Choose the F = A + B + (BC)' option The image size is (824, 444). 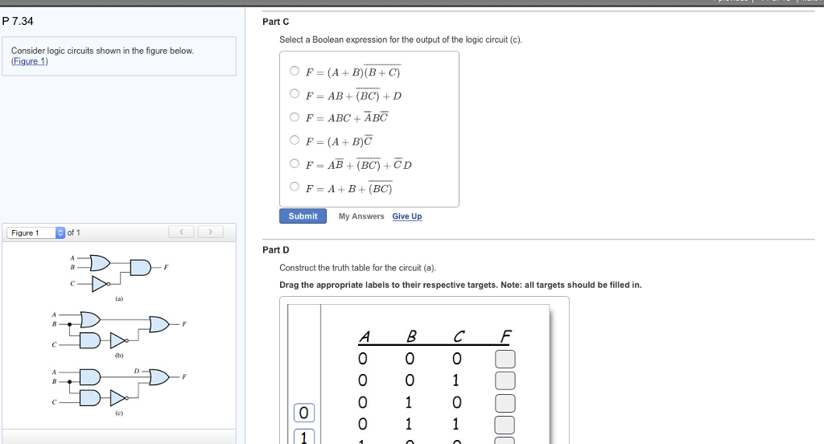pyautogui.click(x=295, y=186)
